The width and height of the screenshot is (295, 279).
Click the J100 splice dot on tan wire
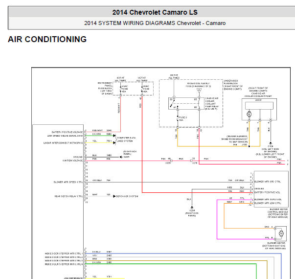(249, 146)
